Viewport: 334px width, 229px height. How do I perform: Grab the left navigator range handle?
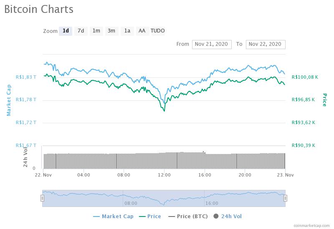(x=43, y=198)
